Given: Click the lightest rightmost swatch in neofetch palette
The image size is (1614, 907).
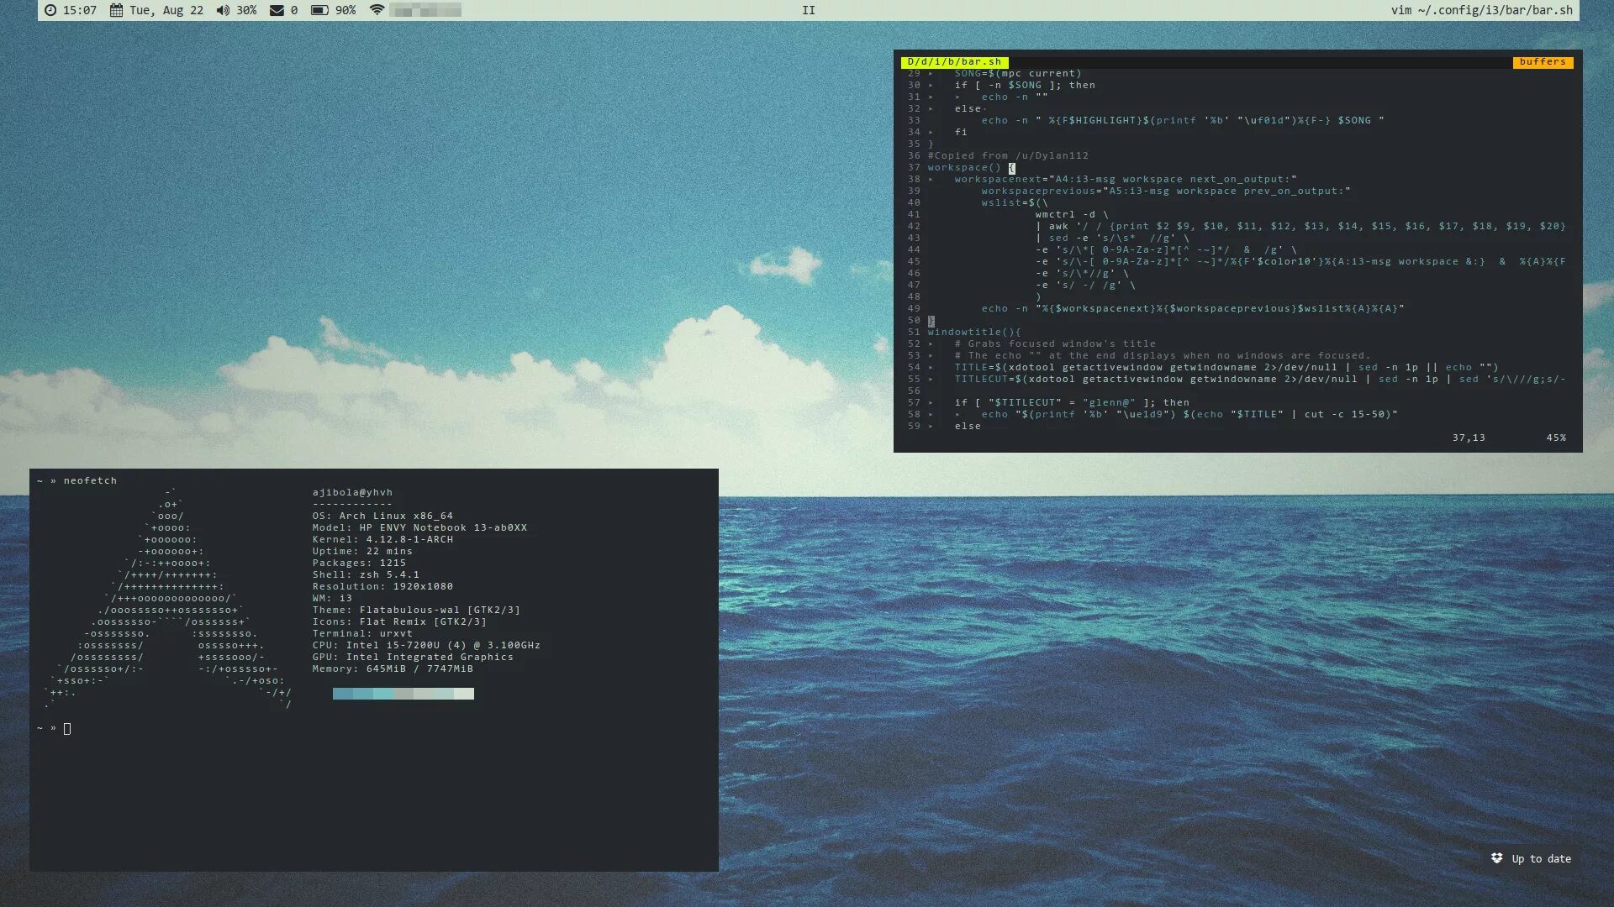Looking at the screenshot, I should [x=464, y=694].
